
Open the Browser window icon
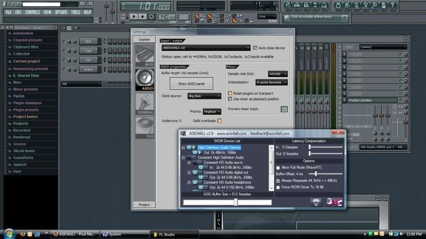[x=315, y=5]
